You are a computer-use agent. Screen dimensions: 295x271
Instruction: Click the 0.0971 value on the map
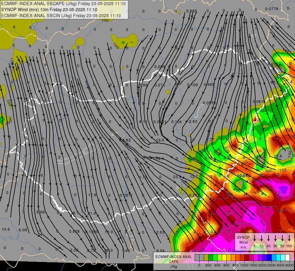pos(126,195)
